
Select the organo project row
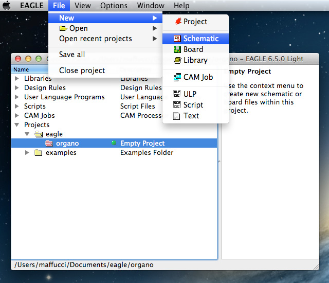pos(67,144)
